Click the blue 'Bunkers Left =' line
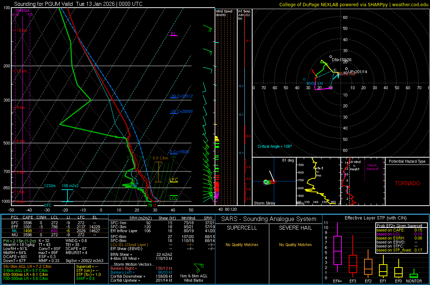The width and height of the screenshot is (430, 285). click(x=141, y=272)
